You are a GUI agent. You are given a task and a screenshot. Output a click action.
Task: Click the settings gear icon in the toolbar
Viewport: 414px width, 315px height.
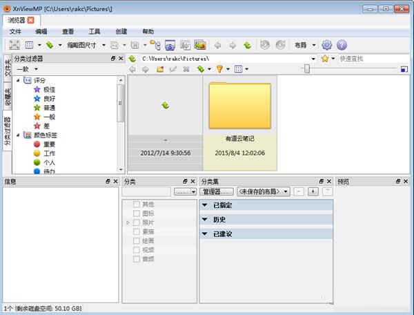(327, 45)
